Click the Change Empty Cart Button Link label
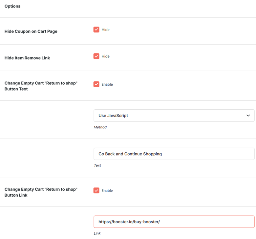Image resolution: width=256 pixels, height=239 pixels. 41,192
